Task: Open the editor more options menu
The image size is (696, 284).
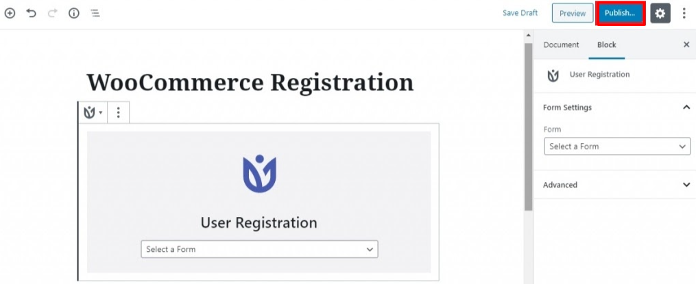Action: coord(684,13)
